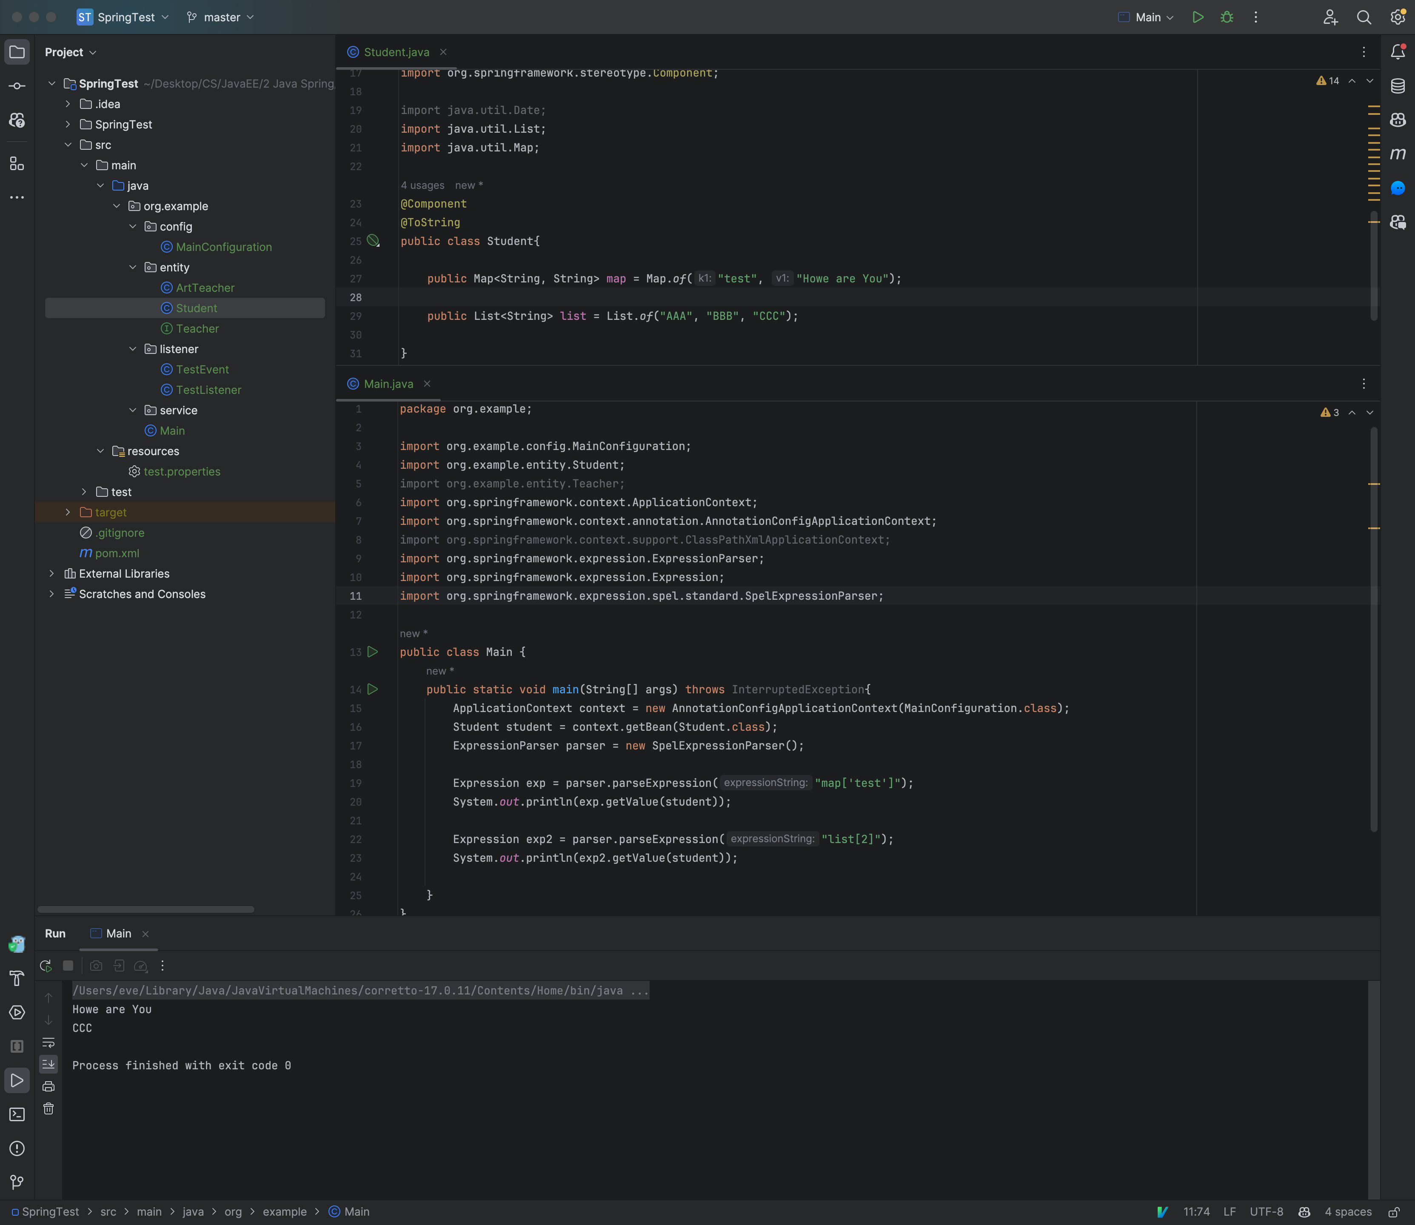Rerun the program from the Run panel
1415x1225 pixels.
coord(46,966)
